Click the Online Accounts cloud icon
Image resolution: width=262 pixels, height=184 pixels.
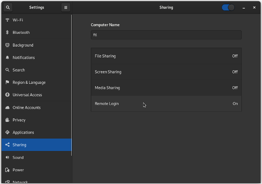(x=7, y=108)
